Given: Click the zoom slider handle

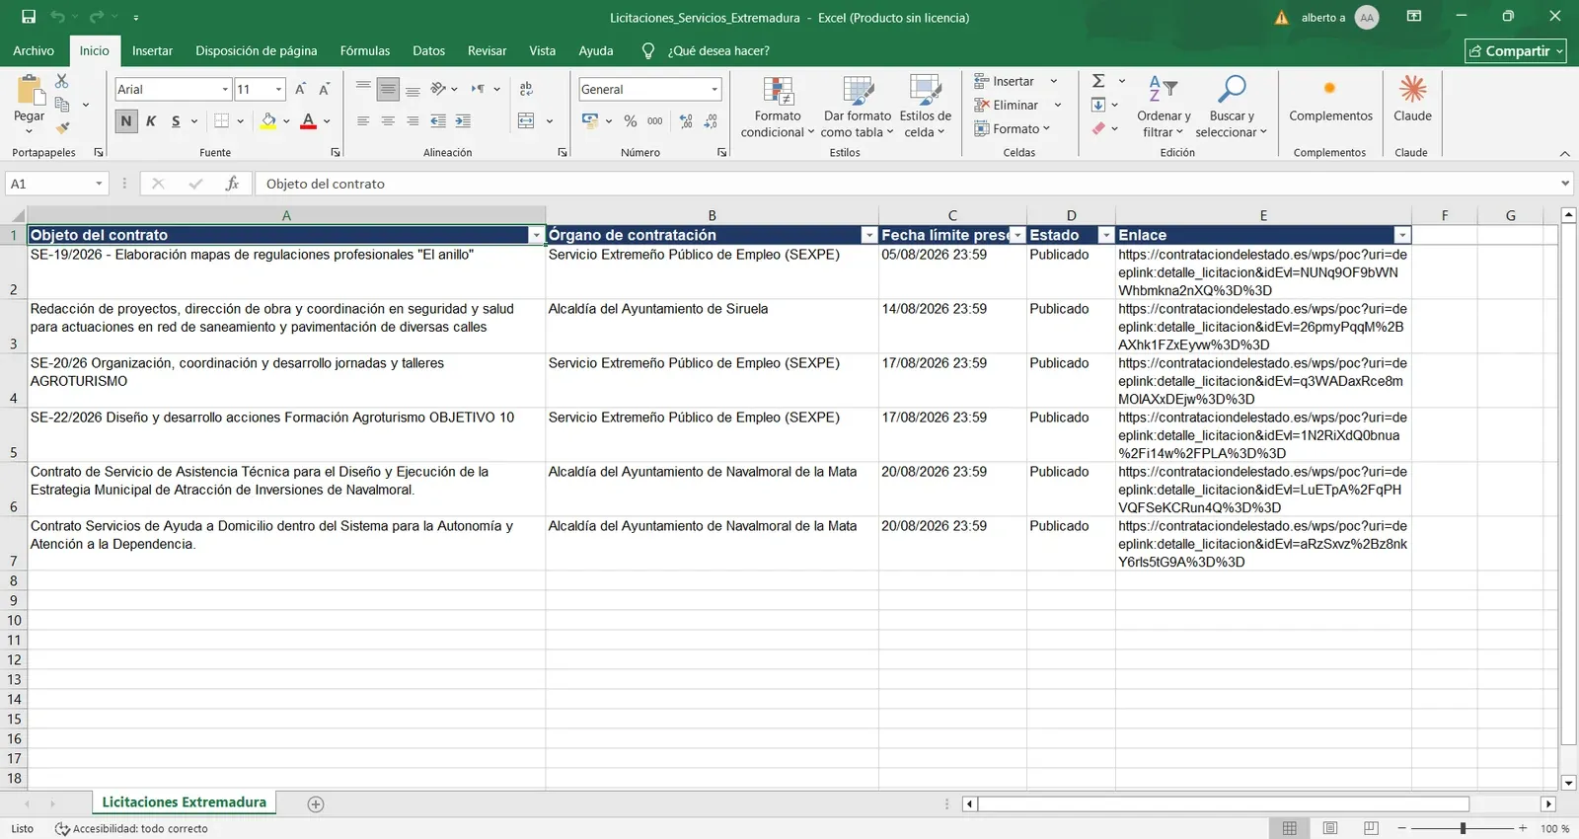Looking at the screenshot, I should (1463, 828).
